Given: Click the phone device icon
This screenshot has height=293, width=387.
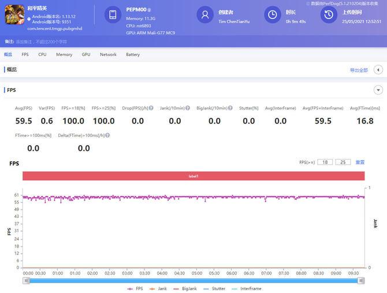Looking at the screenshot, I should (x=113, y=15).
